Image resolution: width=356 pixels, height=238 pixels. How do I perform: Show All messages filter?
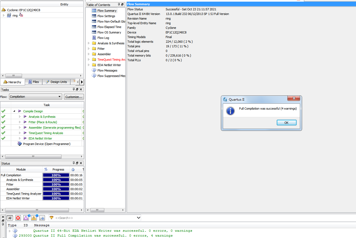[10, 218]
